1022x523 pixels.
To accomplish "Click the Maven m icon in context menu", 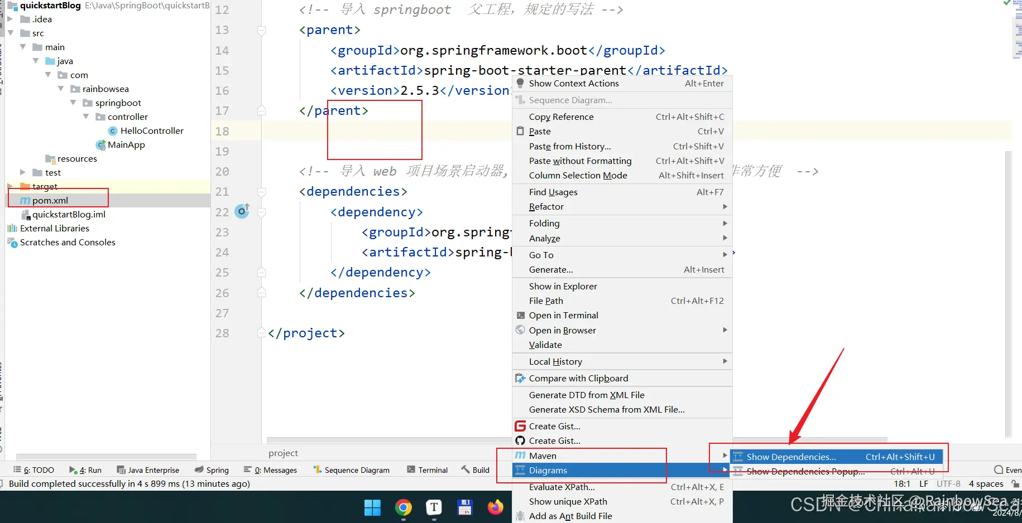I will pos(520,456).
